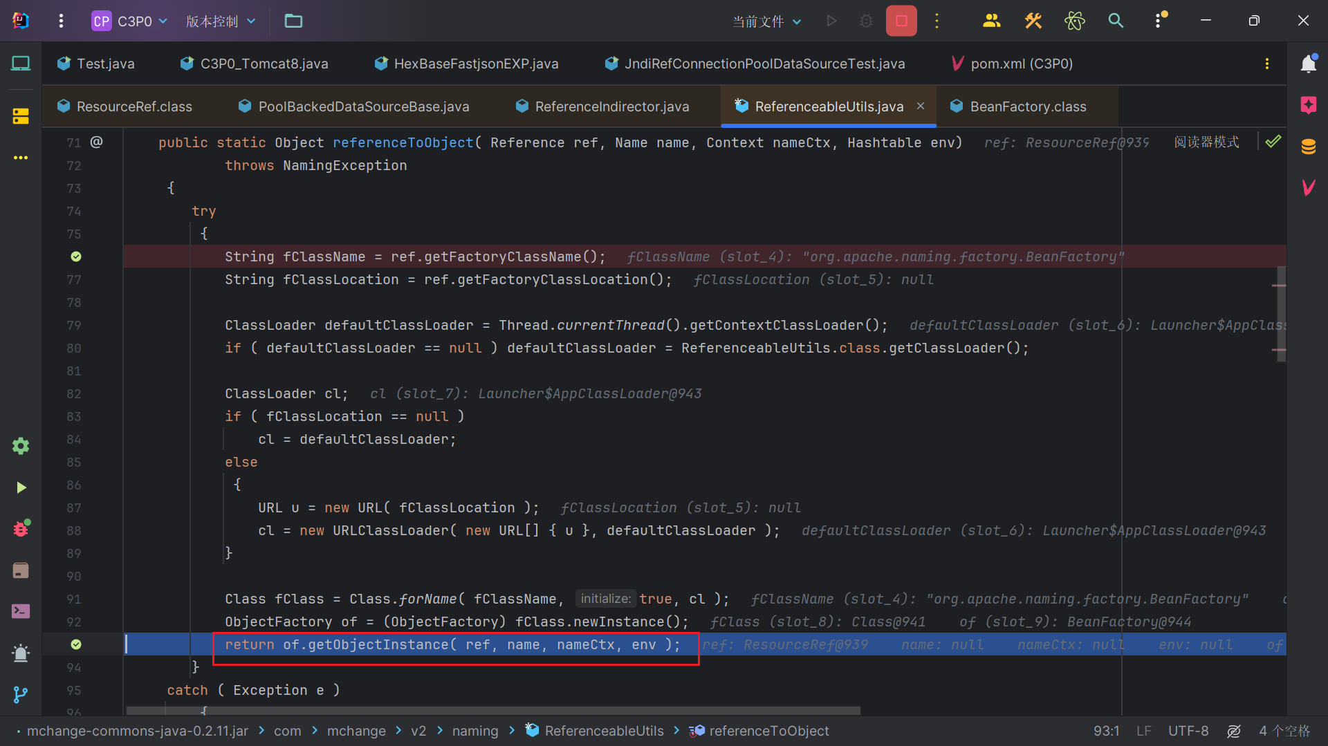Open Git branch tool window
1328x746 pixels.
[21, 694]
